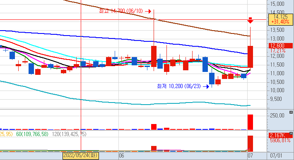Click the 9,500 price axis label
The height and width of the screenshot is (160, 294).
tap(276, 99)
